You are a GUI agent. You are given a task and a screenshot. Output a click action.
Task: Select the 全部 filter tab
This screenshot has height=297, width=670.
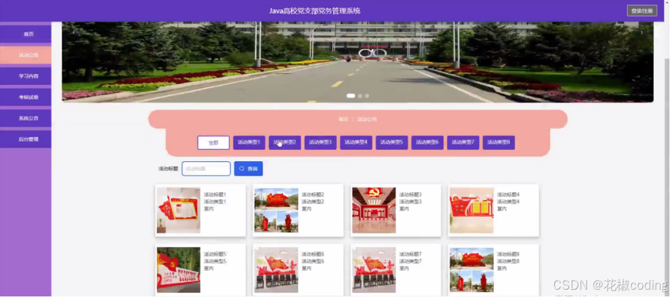pos(214,142)
